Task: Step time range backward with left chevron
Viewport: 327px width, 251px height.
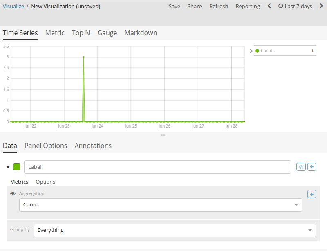Action: 269,6
